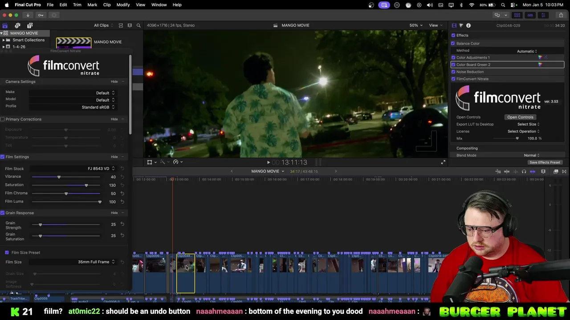Enter viewer full screen mode
This screenshot has height=320, width=570.
coord(443,162)
